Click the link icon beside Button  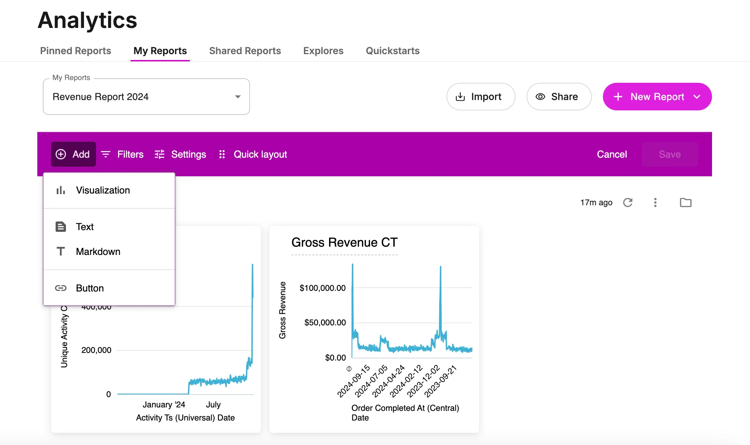[61, 288]
